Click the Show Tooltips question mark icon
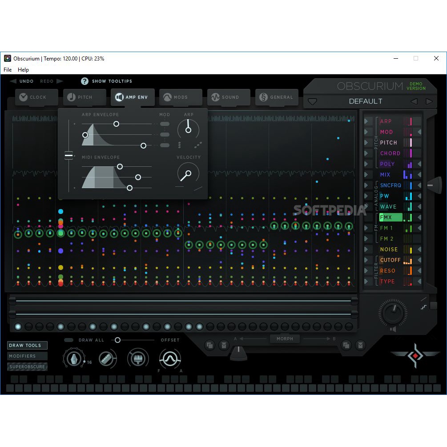This screenshot has width=447, height=447. pos(85,81)
